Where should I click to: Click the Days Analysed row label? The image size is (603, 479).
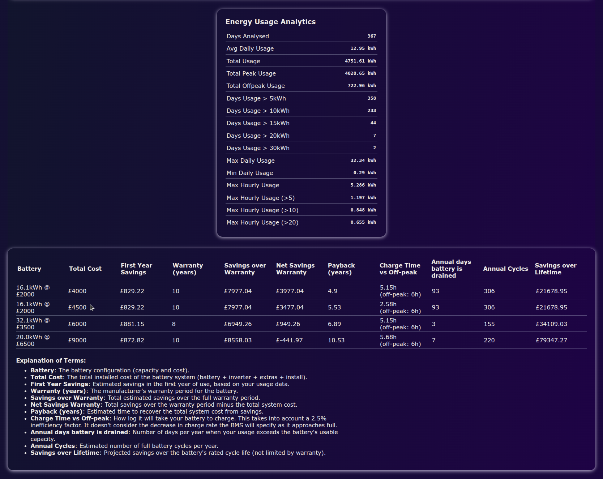pos(248,36)
